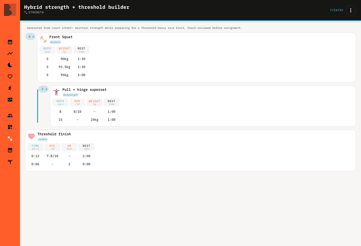This screenshot has height=246, width=361.
Task: Click the 0:12 time value
Action: [x=35, y=156]
